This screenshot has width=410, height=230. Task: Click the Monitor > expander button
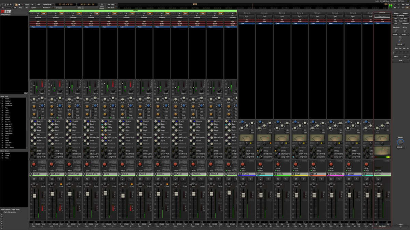click(382, 16)
